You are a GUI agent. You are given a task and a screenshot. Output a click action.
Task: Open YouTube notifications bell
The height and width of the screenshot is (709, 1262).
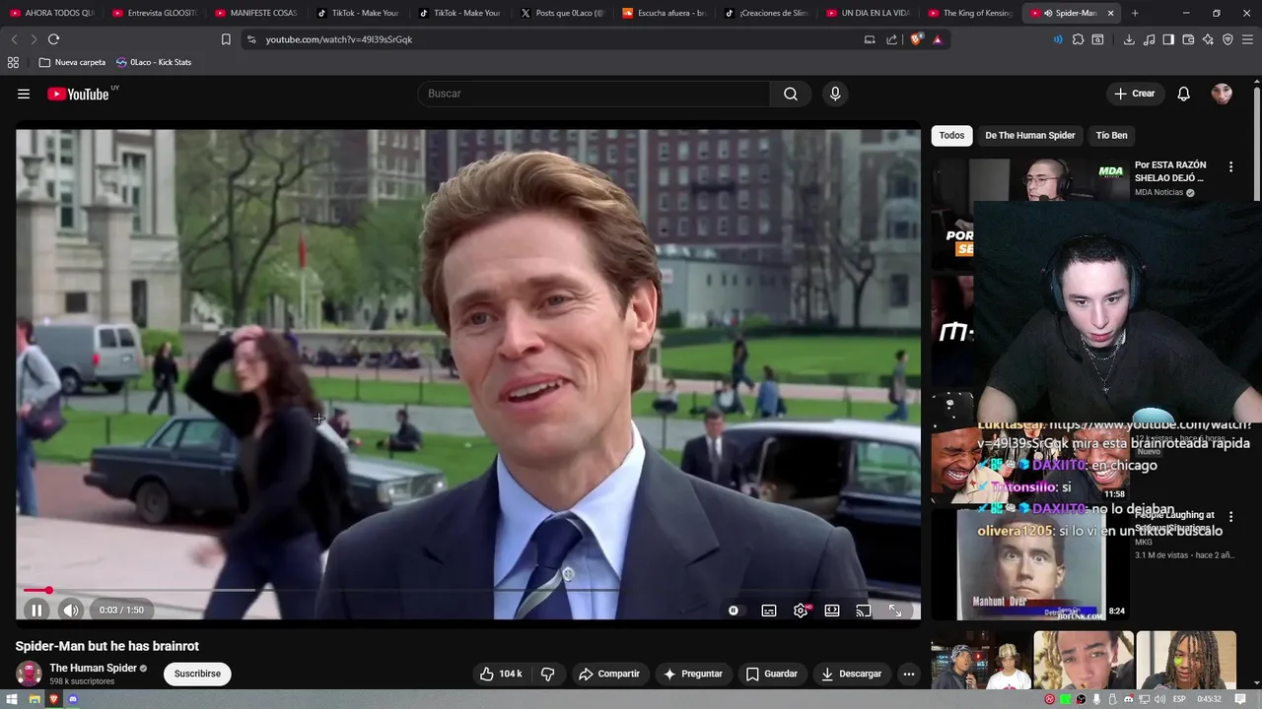pos(1183,94)
